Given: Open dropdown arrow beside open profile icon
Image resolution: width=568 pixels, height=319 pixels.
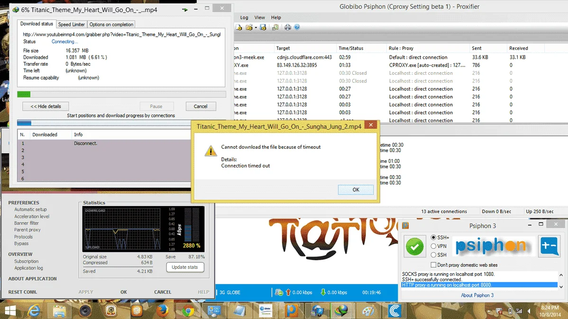Looking at the screenshot, I should [256, 27].
